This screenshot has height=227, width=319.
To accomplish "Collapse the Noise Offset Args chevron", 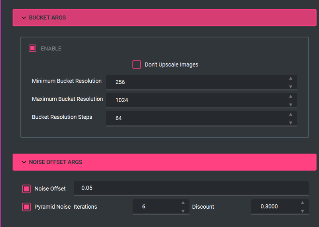I will (24, 162).
